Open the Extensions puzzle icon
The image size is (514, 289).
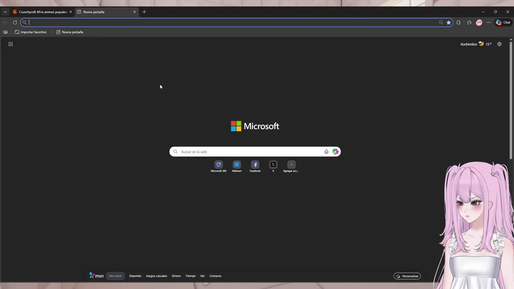459,22
